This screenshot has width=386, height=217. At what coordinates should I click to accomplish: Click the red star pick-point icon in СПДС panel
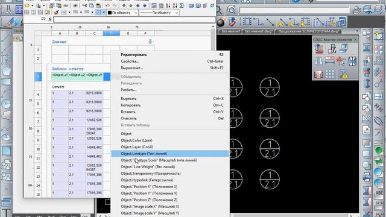[341, 61]
